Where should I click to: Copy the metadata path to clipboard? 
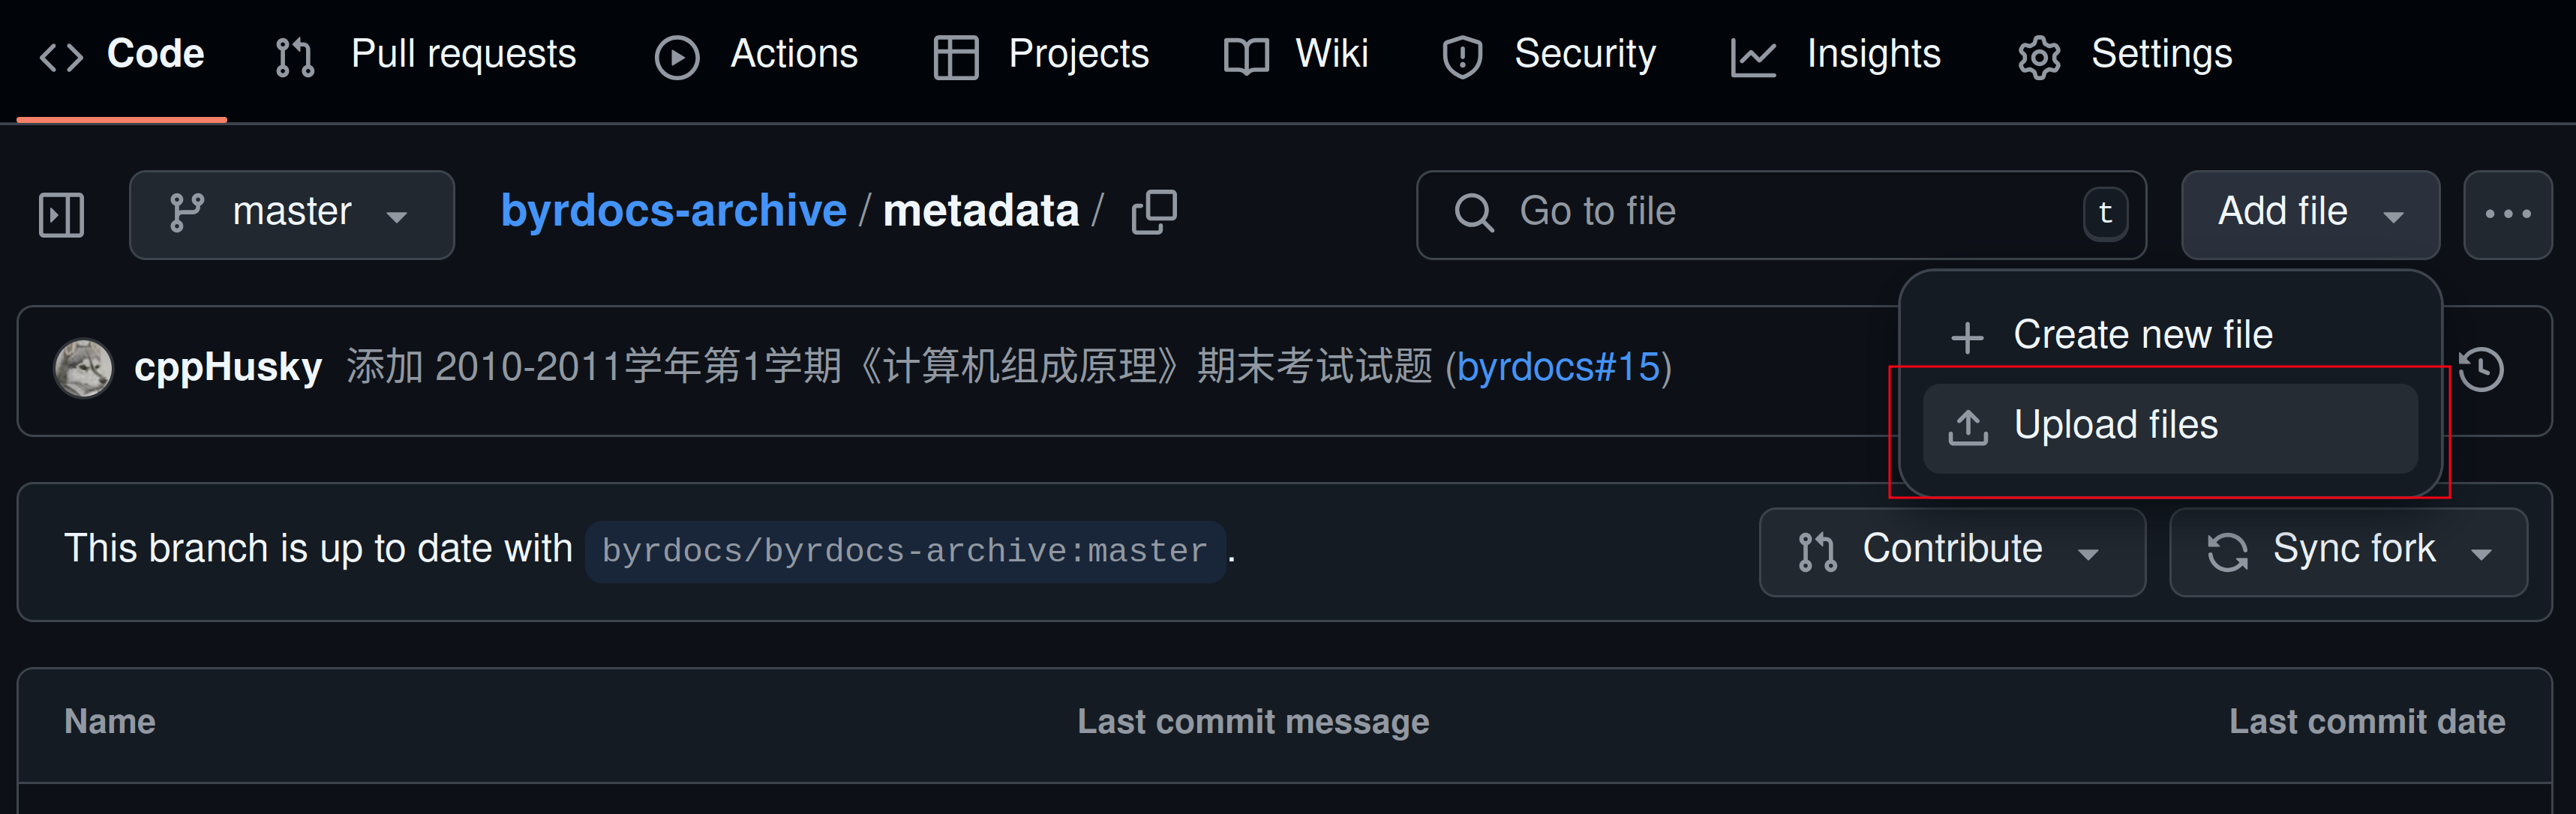[x=1153, y=213]
